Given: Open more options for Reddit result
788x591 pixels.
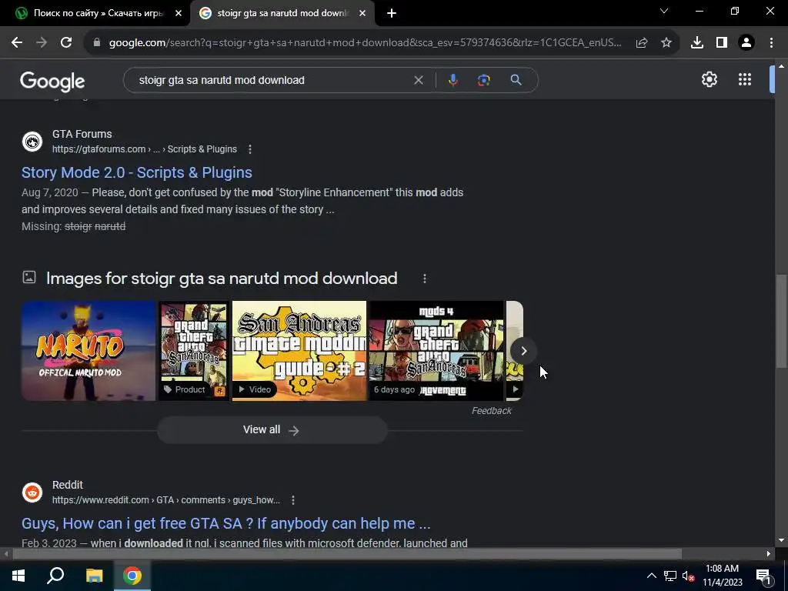Looking at the screenshot, I should pos(293,500).
